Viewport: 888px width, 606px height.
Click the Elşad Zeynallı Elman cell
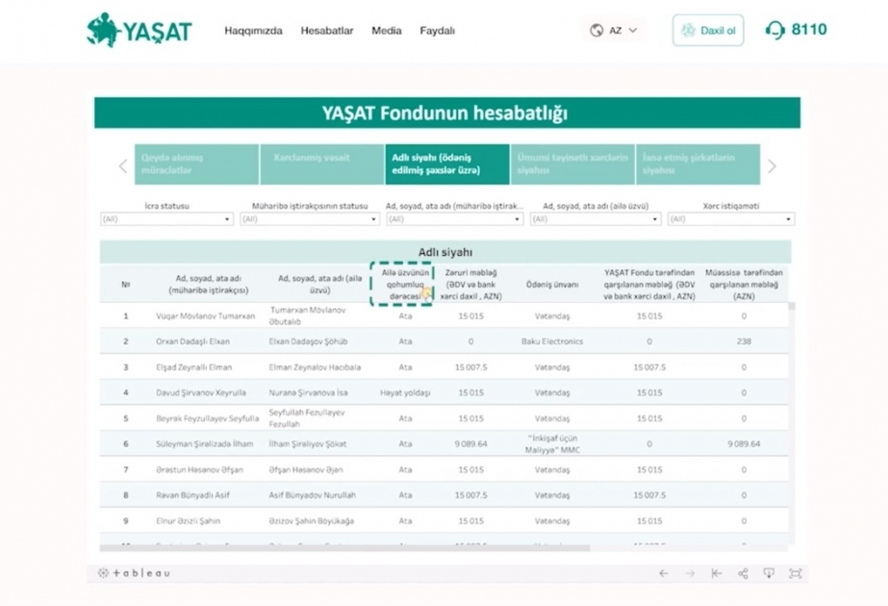[x=193, y=367]
